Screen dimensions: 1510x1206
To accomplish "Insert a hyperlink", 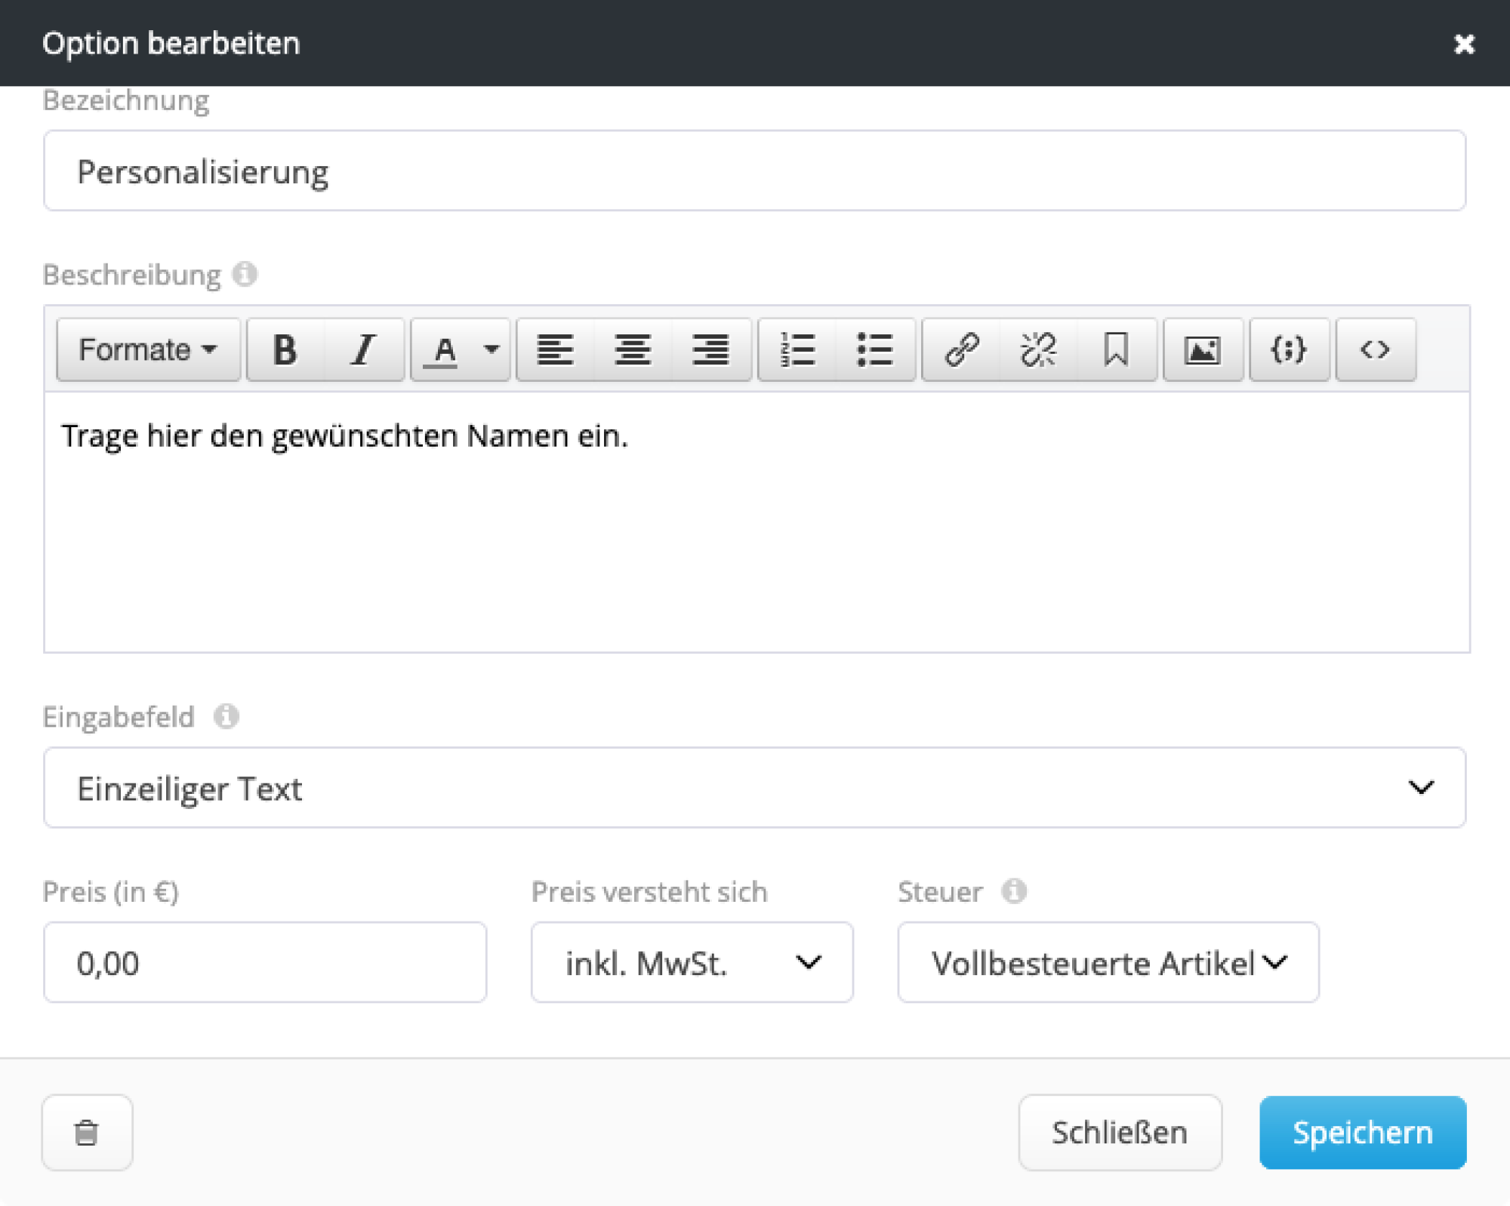I will click(963, 349).
